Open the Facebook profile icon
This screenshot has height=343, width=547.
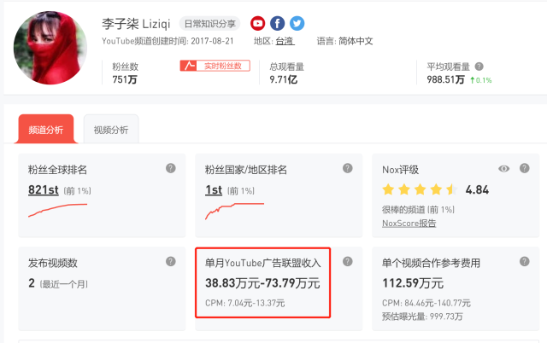[278, 23]
